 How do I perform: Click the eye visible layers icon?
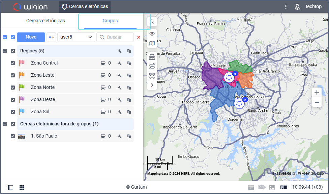click(152, 33)
